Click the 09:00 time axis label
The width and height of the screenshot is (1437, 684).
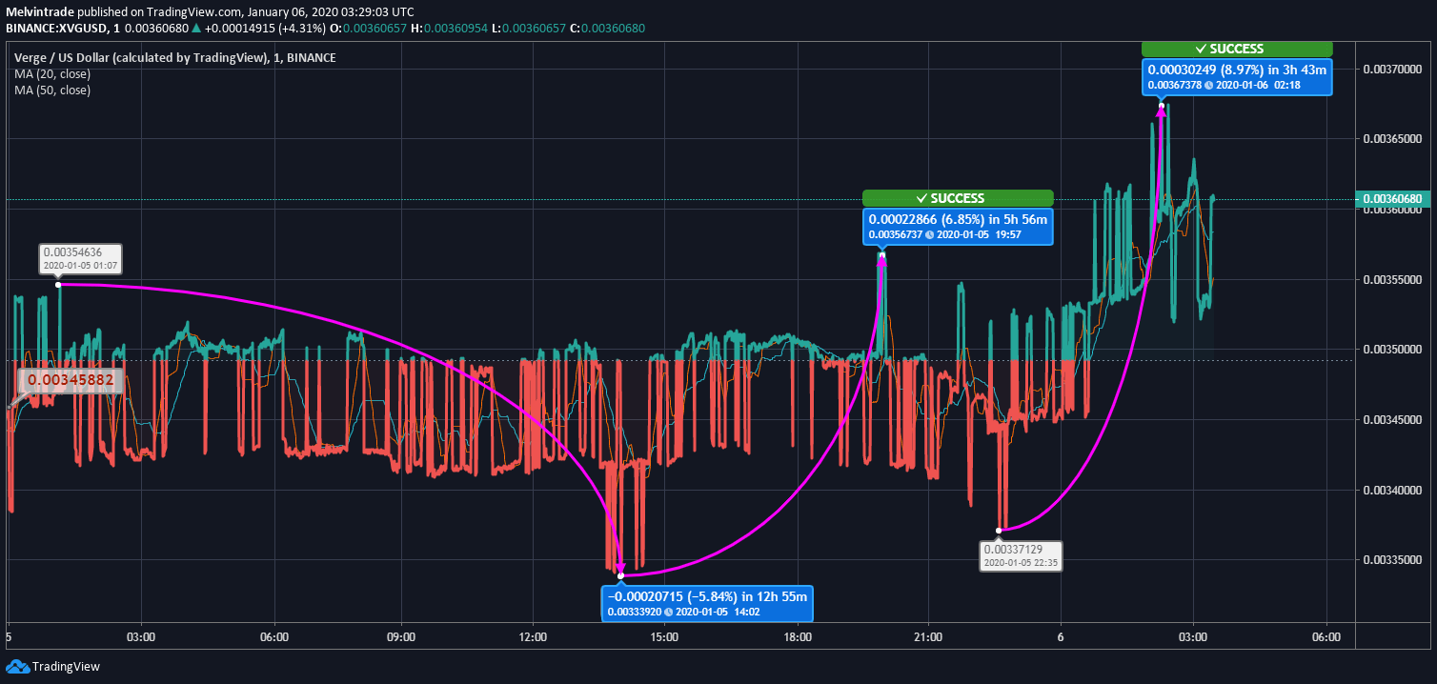(401, 636)
